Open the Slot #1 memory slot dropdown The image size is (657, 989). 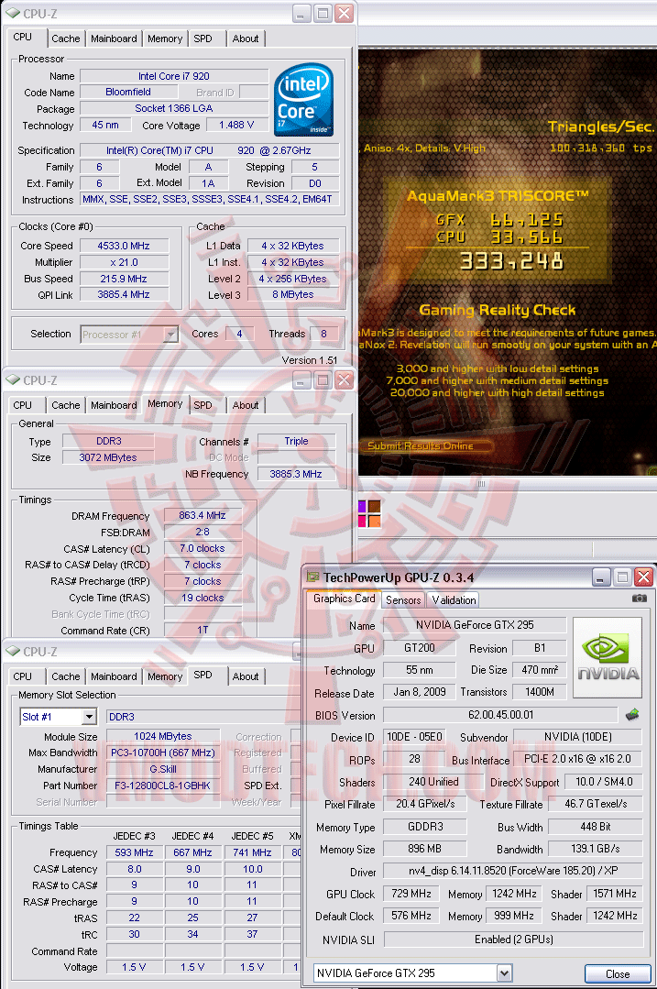(x=89, y=717)
